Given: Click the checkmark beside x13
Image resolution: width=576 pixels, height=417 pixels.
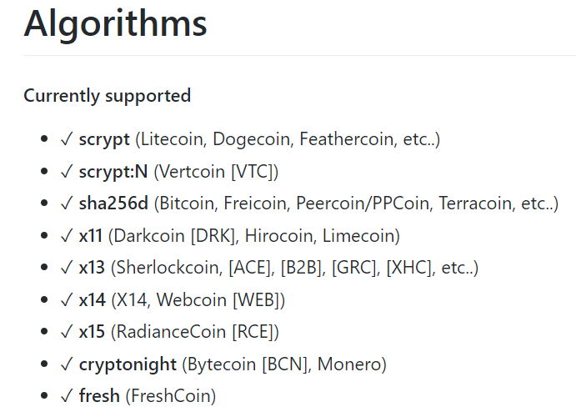Looking at the screenshot, I should tap(67, 268).
